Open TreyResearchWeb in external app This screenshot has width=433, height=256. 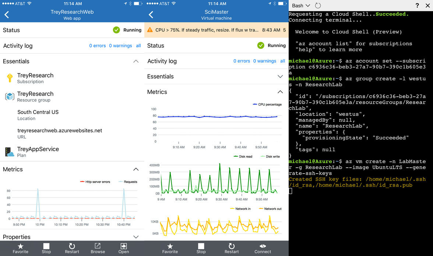pos(124,248)
